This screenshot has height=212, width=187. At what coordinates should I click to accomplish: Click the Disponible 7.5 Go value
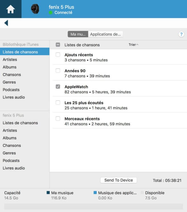point(151,198)
